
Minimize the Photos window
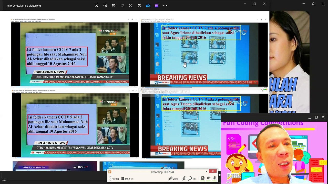click(x=245, y=4)
